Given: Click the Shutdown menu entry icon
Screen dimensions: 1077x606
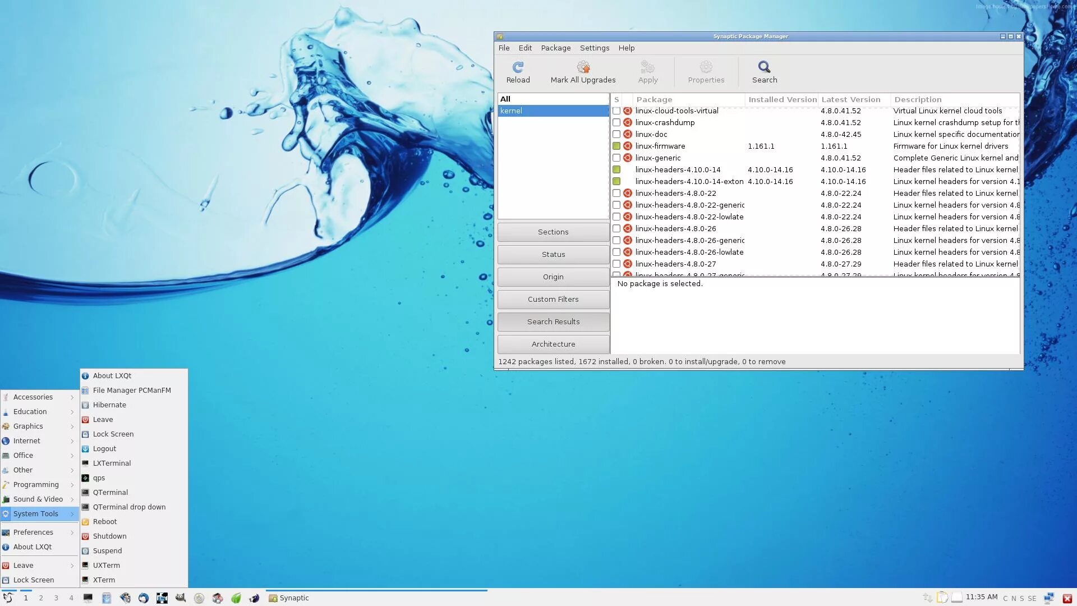Looking at the screenshot, I should (x=85, y=536).
